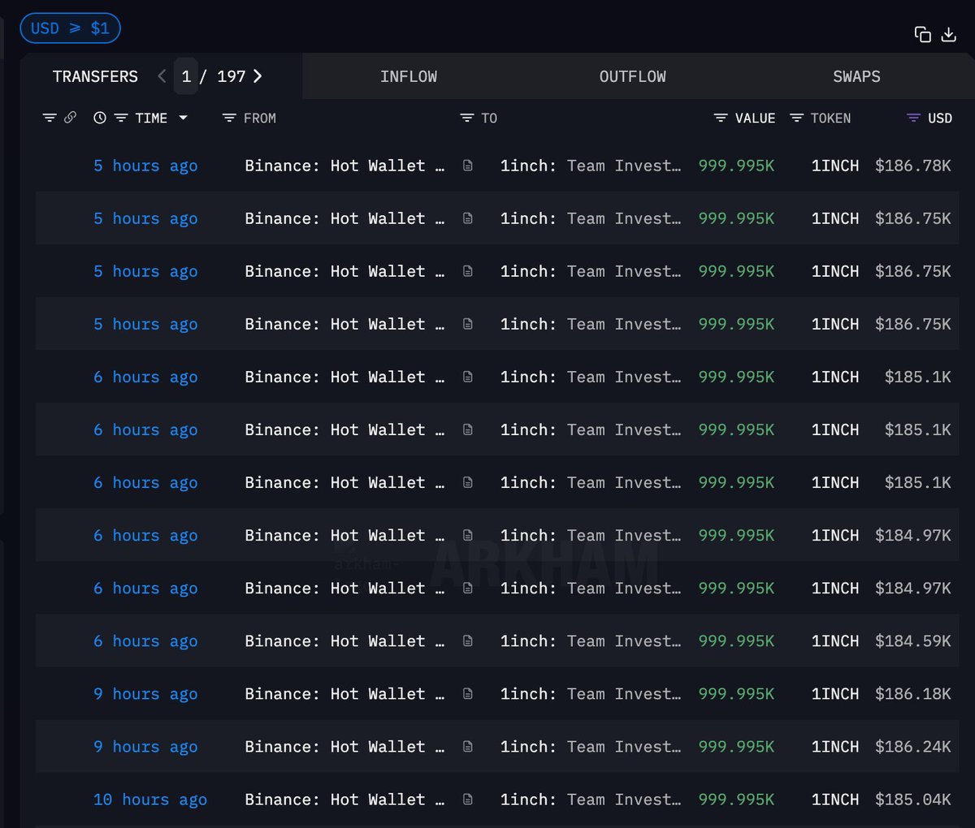Click the 197 total pages text
975x828 pixels.
pyautogui.click(x=231, y=76)
